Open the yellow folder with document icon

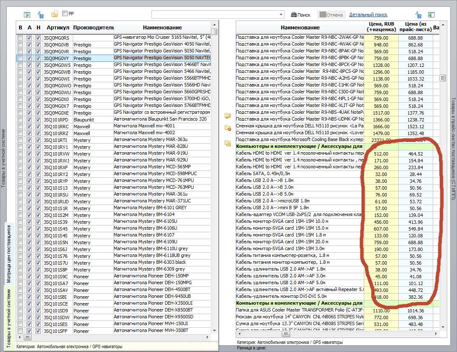tap(54, 14)
